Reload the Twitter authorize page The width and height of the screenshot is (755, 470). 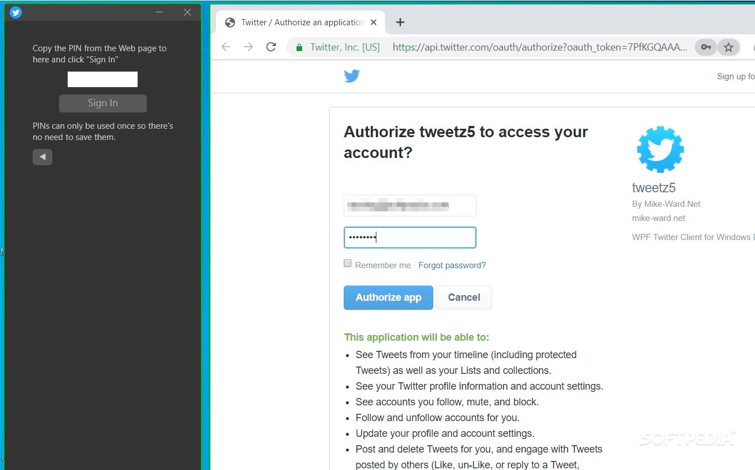tap(271, 47)
